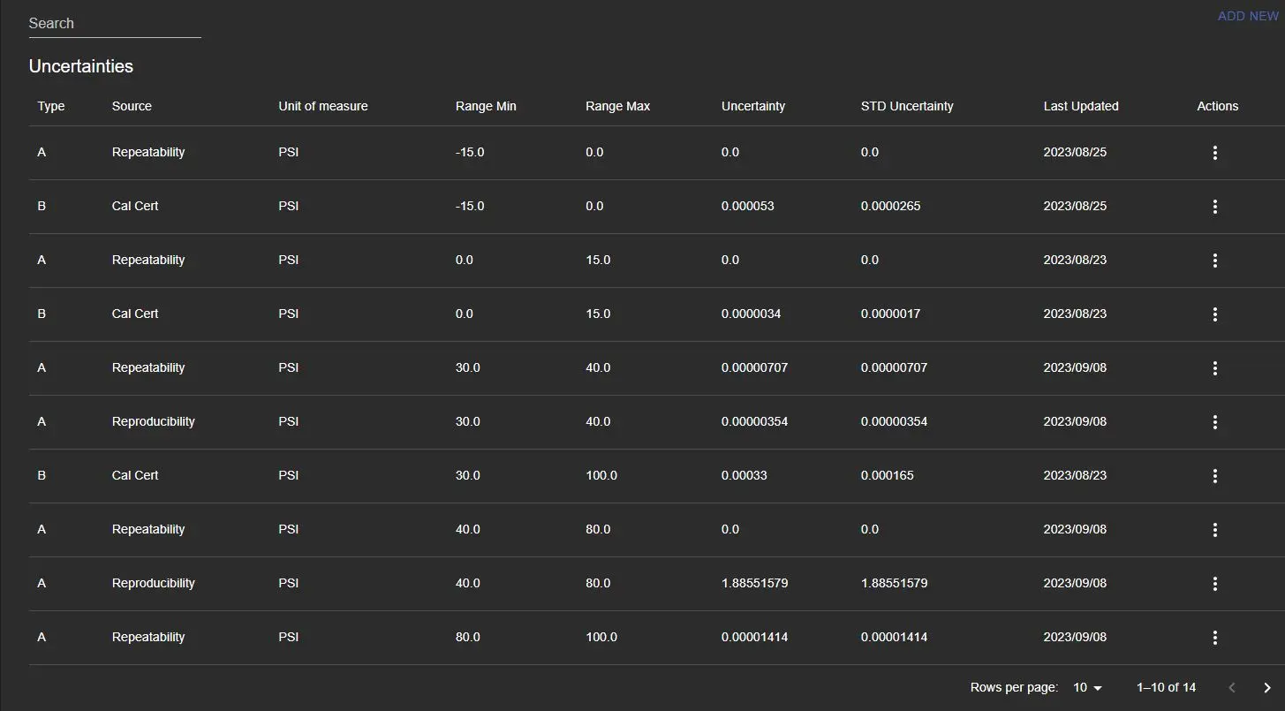The width and height of the screenshot is (1285, 711).
Task: Click the 1–10 of 14 pagination text
Action: (x=1167, y=687)
